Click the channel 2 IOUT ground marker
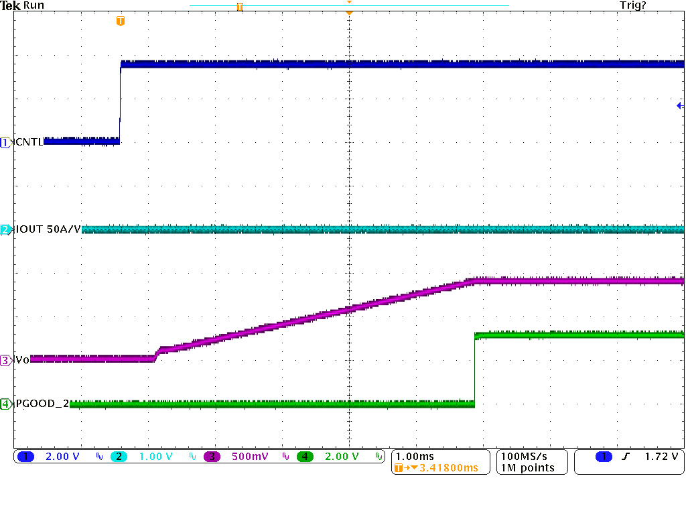Viewport: 686px width, 515px height. (6, 230)
